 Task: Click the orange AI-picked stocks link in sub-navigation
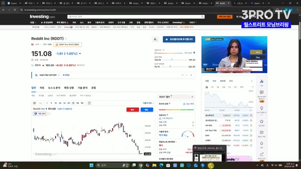coord(186,27)
